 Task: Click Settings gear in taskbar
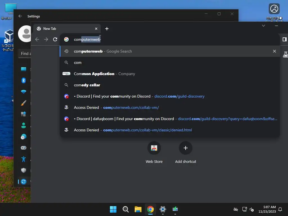(x=163, y=209)
